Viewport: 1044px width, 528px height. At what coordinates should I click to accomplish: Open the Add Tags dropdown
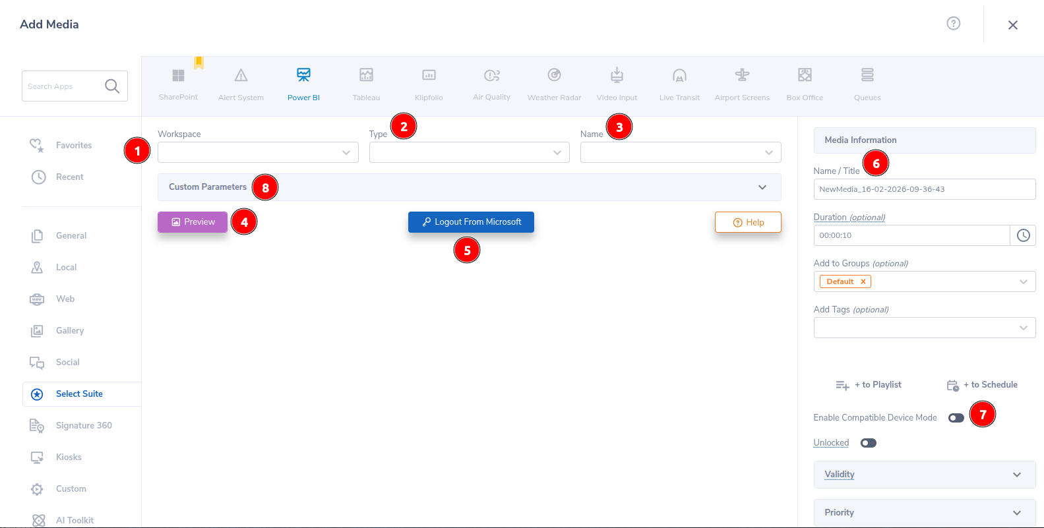click(x=925, y=328)
